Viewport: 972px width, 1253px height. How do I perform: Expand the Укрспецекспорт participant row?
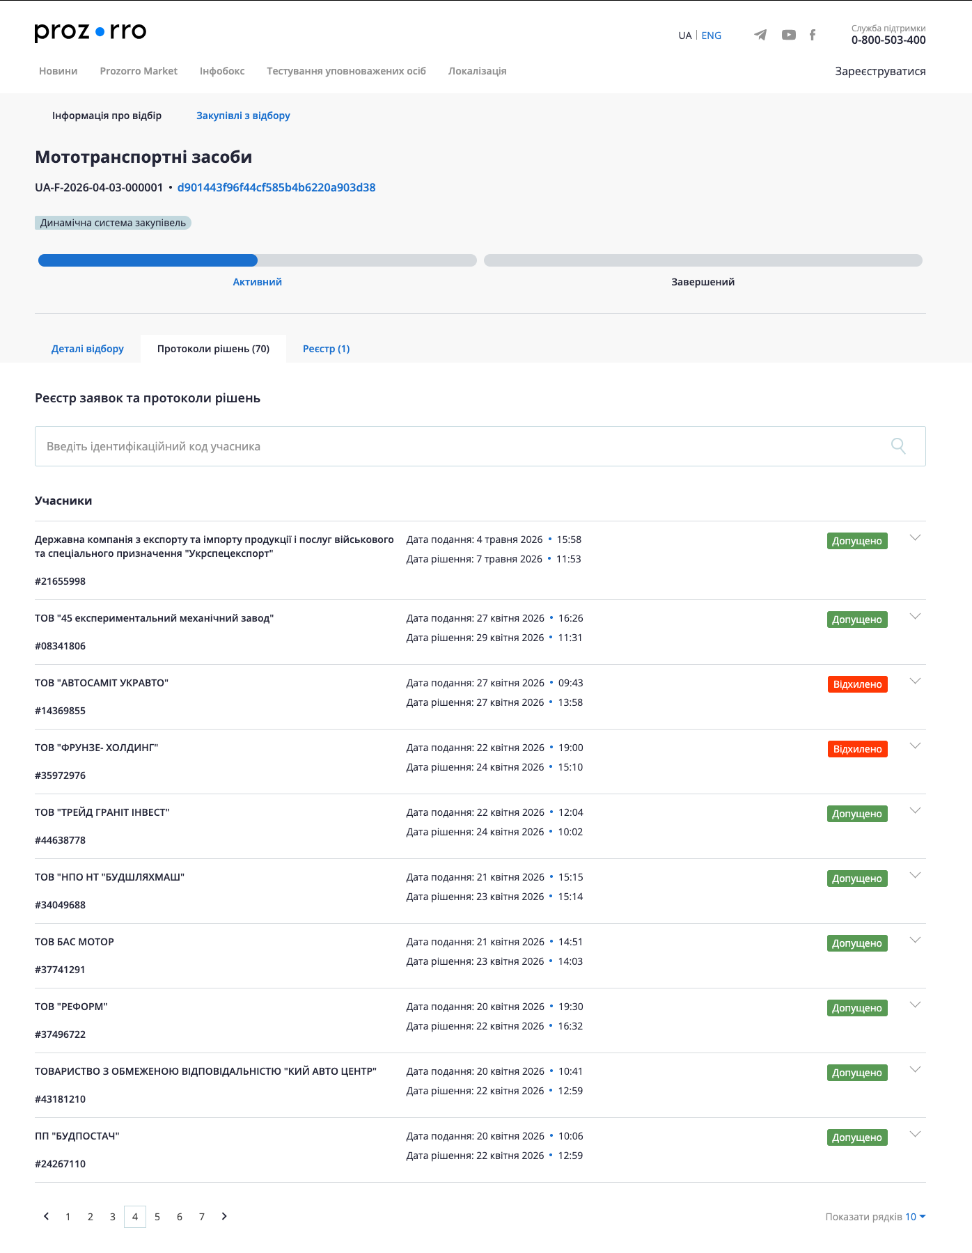[x=916, y=537]
